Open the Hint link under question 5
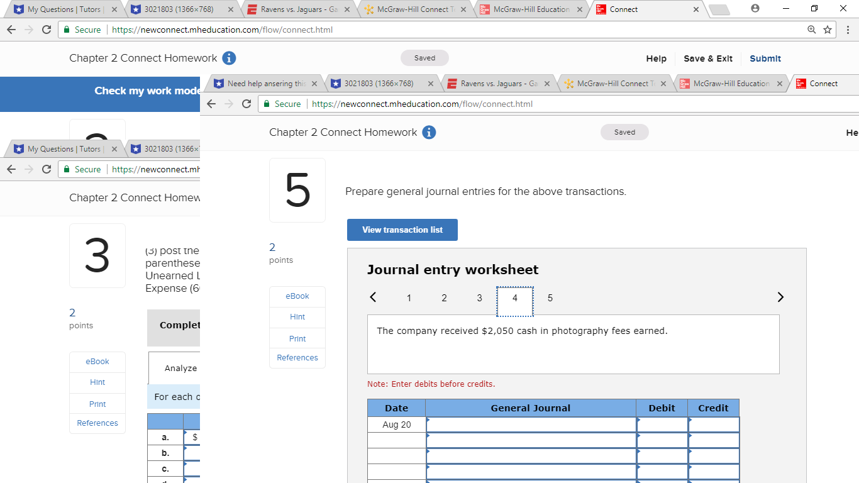 [x=297, y=317]
